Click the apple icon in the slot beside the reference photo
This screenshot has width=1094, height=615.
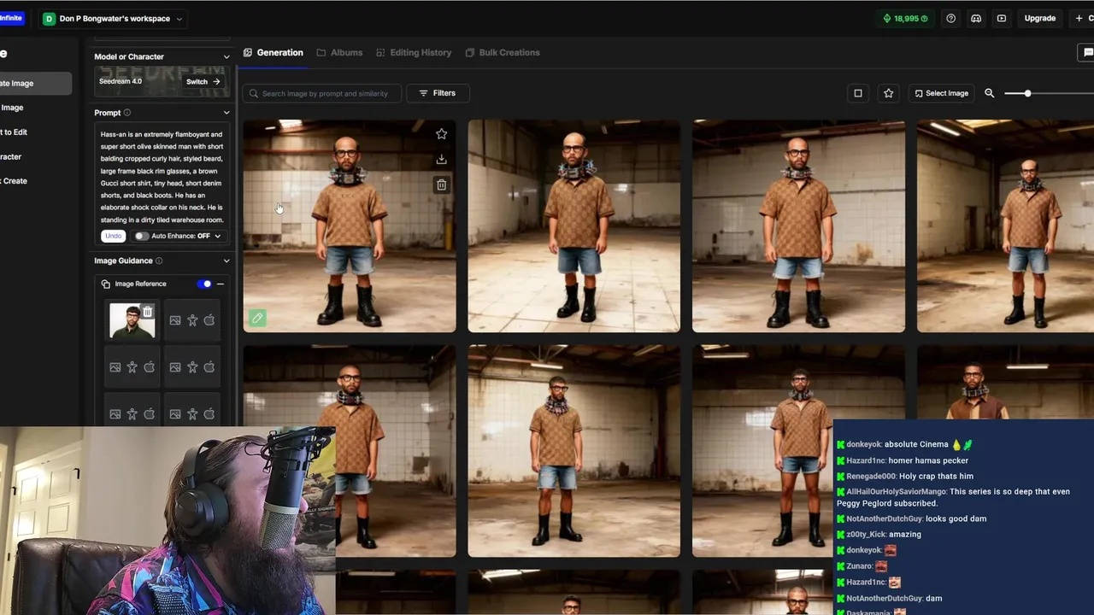[209, 320]
